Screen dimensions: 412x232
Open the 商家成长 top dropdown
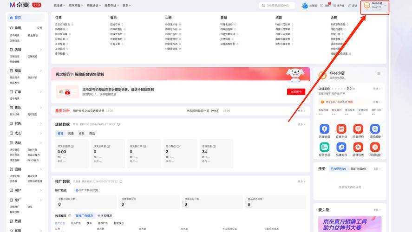(94, 6)
